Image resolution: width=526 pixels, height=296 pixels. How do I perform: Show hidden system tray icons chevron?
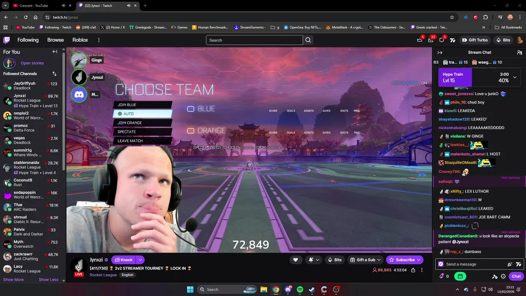[x=458, y=289]
